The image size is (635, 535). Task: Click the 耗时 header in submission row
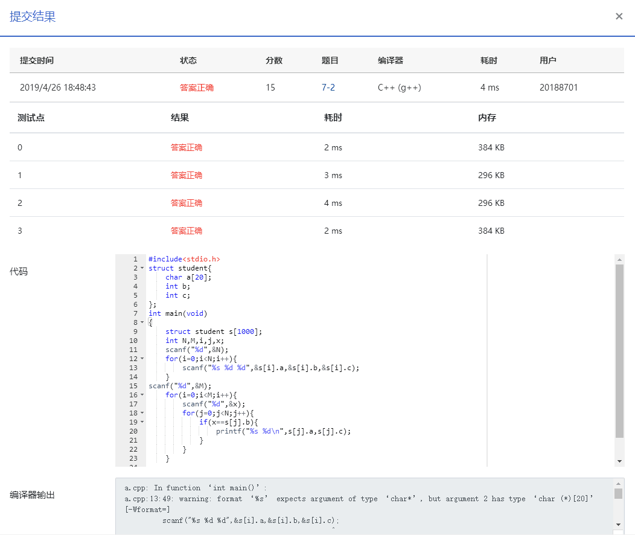(x=488, y=60)
